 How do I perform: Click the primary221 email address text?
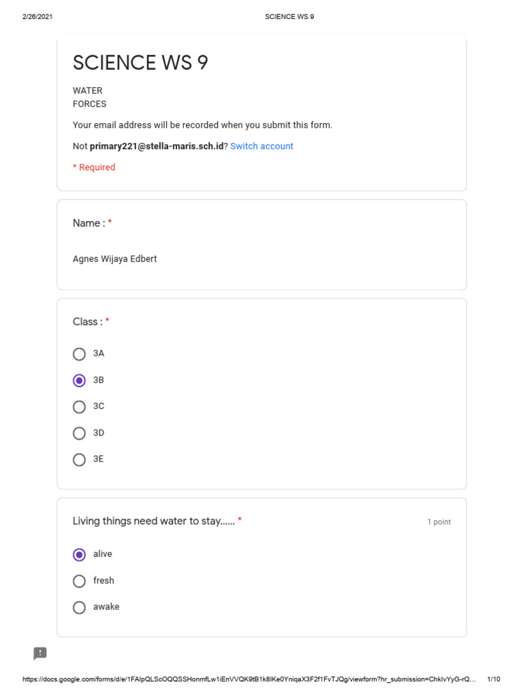click(x=157, y=146)
